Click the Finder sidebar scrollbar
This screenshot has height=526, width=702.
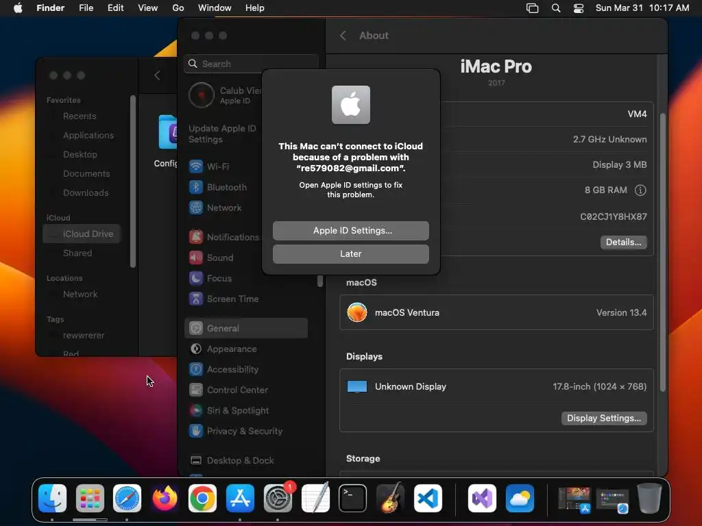point(132,181)
